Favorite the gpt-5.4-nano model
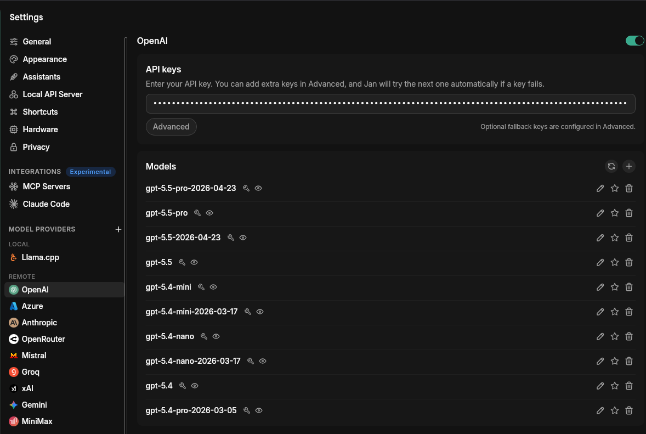The image size is (646, 434). (615, 337)
